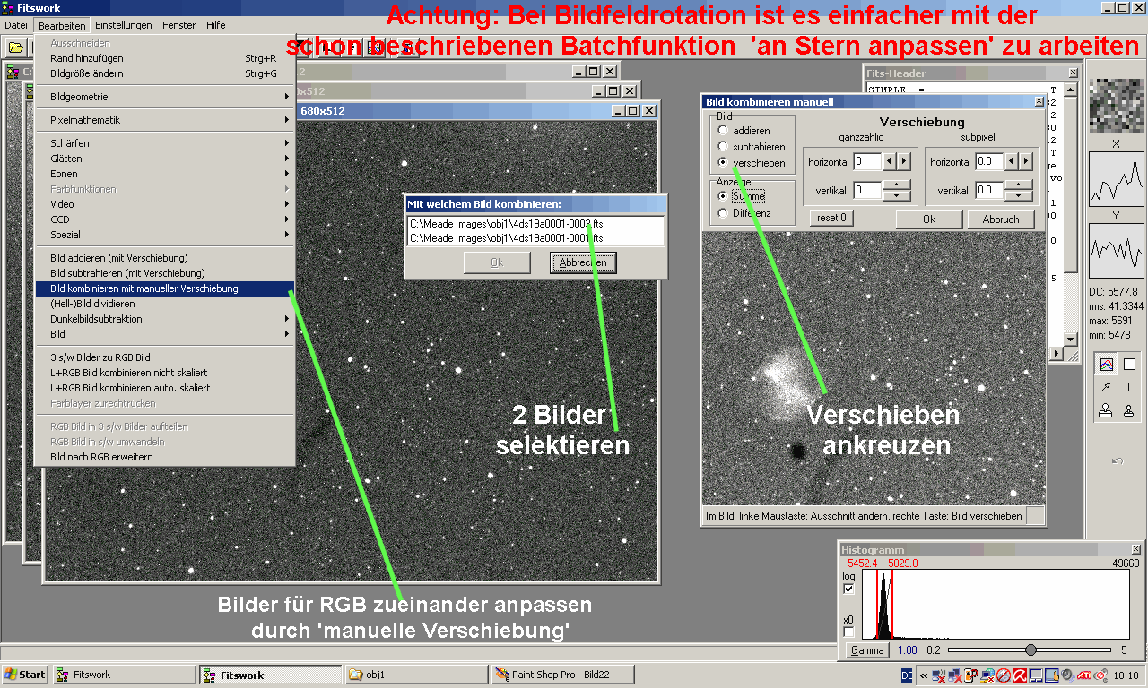Click the large stamp tool icon
This screenshot has height=688, width=1148.
[x=1106, y=410]
